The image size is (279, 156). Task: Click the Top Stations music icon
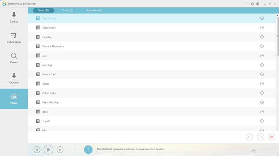tap(38, 18)
